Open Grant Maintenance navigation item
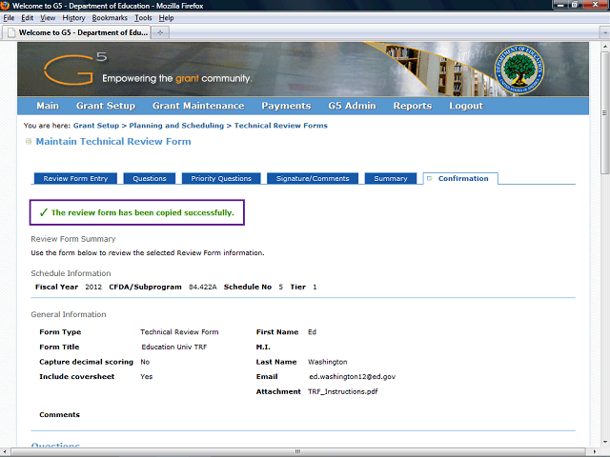 tap(198, 106)
